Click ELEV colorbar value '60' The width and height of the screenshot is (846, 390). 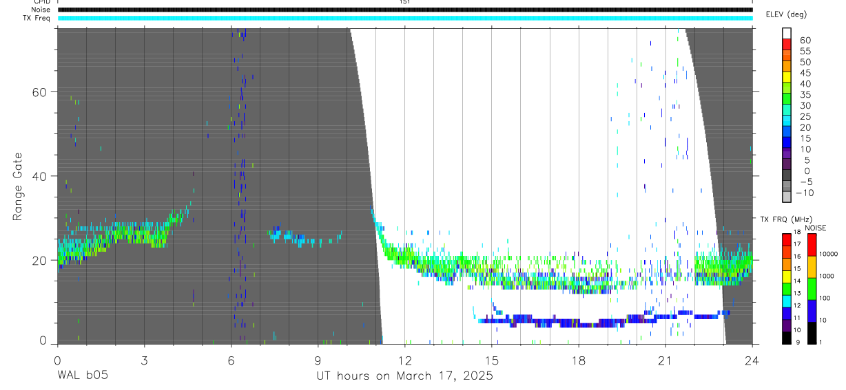coord(805,40)
